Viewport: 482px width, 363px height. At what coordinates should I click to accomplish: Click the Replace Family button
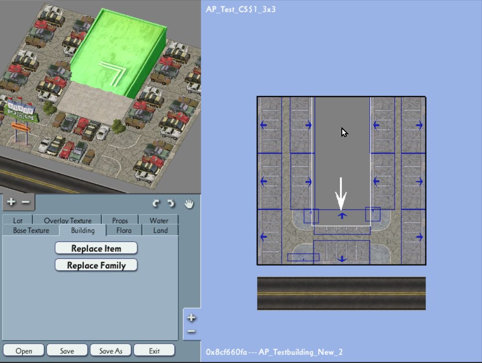point(96,265)
